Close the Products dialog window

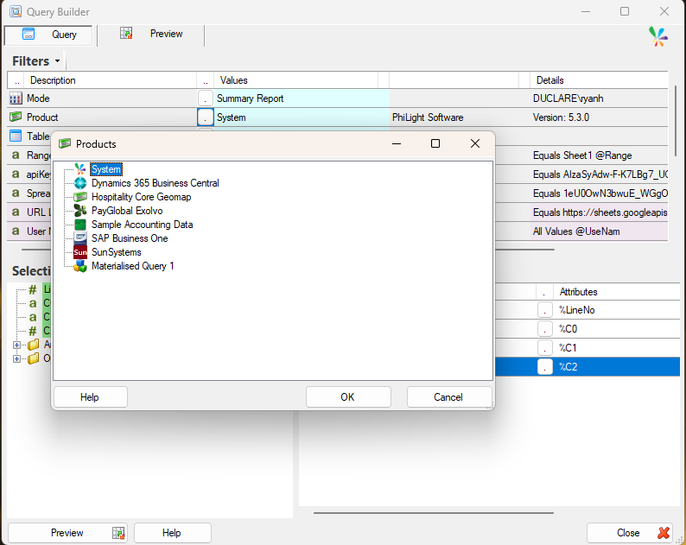coord(475,143)
